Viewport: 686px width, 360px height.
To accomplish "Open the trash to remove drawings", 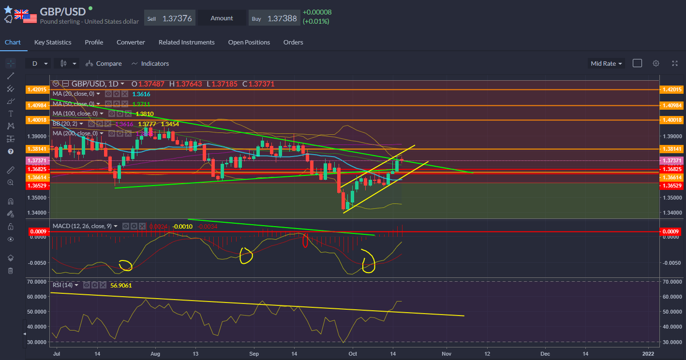I will pos(10,270).
